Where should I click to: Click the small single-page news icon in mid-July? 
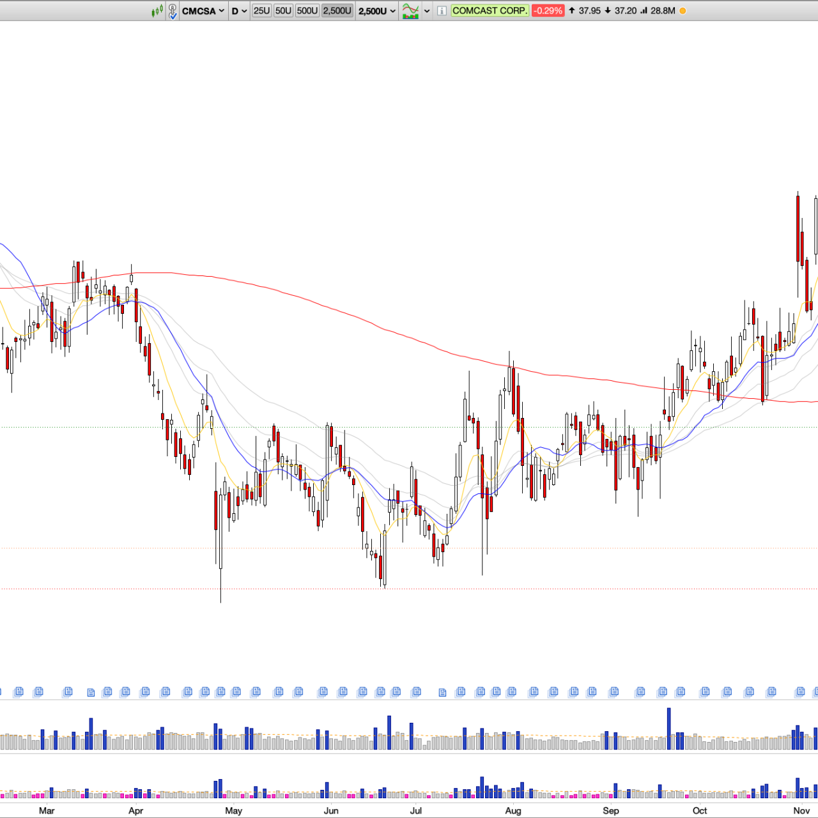[x=442, y=693]
